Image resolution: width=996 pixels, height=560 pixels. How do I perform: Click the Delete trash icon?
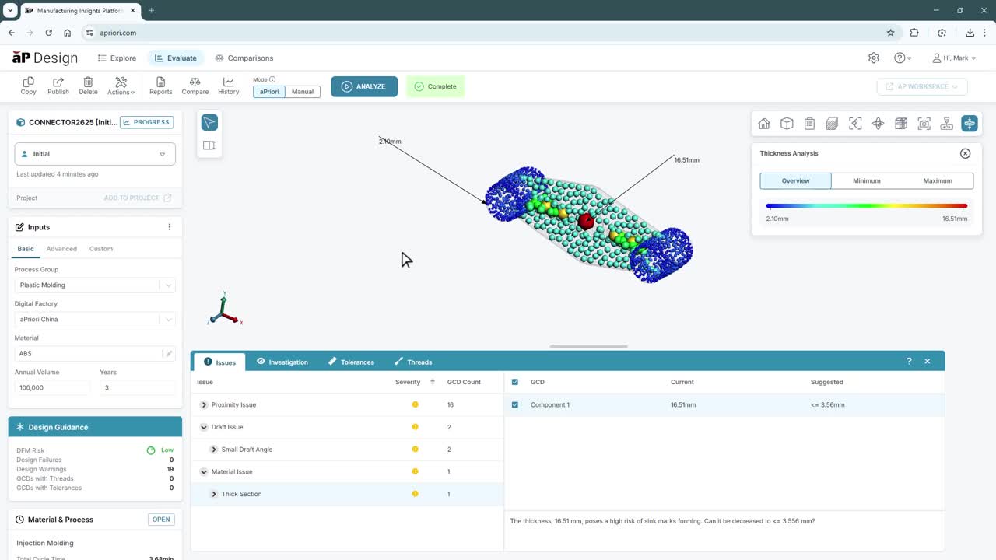pos(88,86)
